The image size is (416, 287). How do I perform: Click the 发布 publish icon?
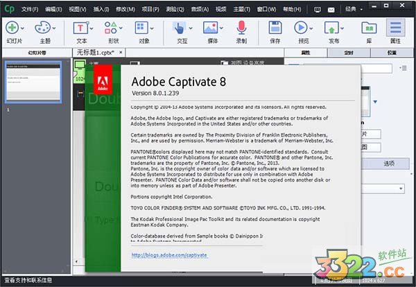coord(331,28)
